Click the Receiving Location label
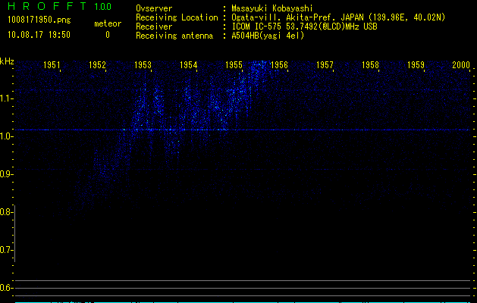The image size is (477, 303). (x=177, y=17)
